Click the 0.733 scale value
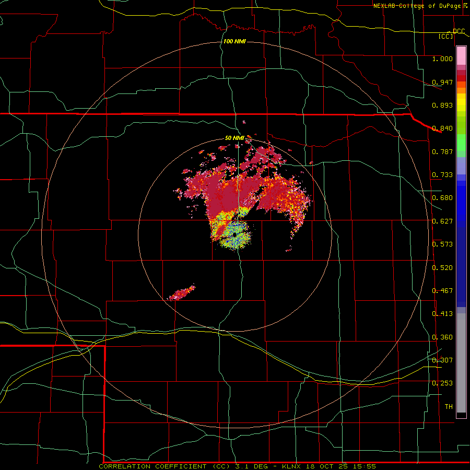Screen dimensions: 470x470 [442, 175]
